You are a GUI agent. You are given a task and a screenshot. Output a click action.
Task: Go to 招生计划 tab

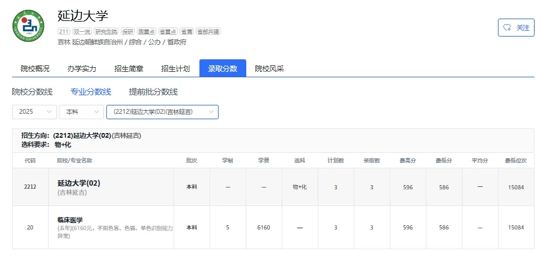click(x=175, y=68)
